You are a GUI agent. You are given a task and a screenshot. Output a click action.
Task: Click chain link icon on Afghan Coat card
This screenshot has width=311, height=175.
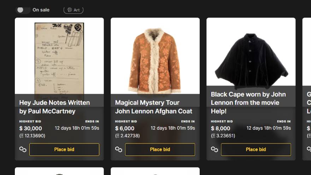coord(119,149)
